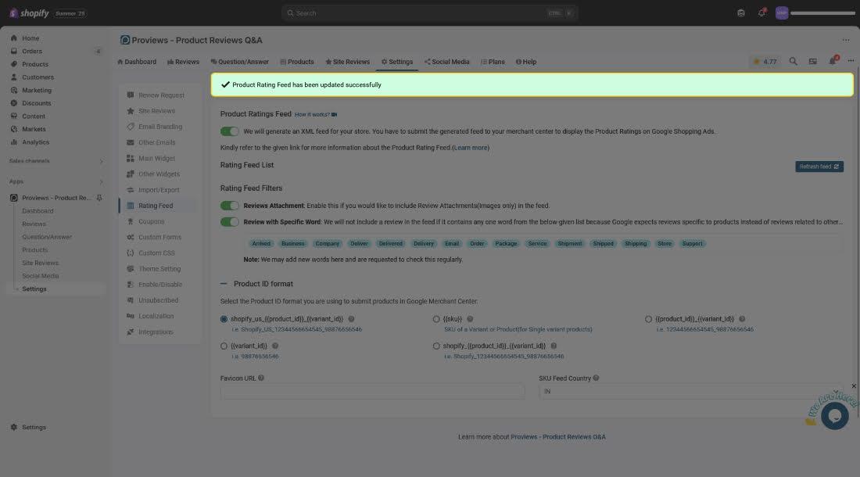This screenshot has height=477, width=860.
Task: Choose the {{variant_id}} radio option
Action: click(224, 346)
